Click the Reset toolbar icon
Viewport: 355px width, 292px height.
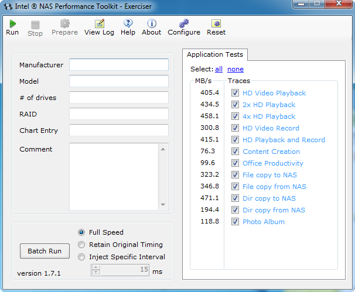point(216,23)
